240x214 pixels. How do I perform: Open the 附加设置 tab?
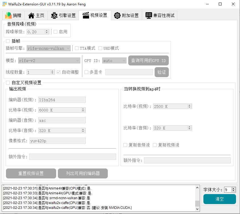127,15
